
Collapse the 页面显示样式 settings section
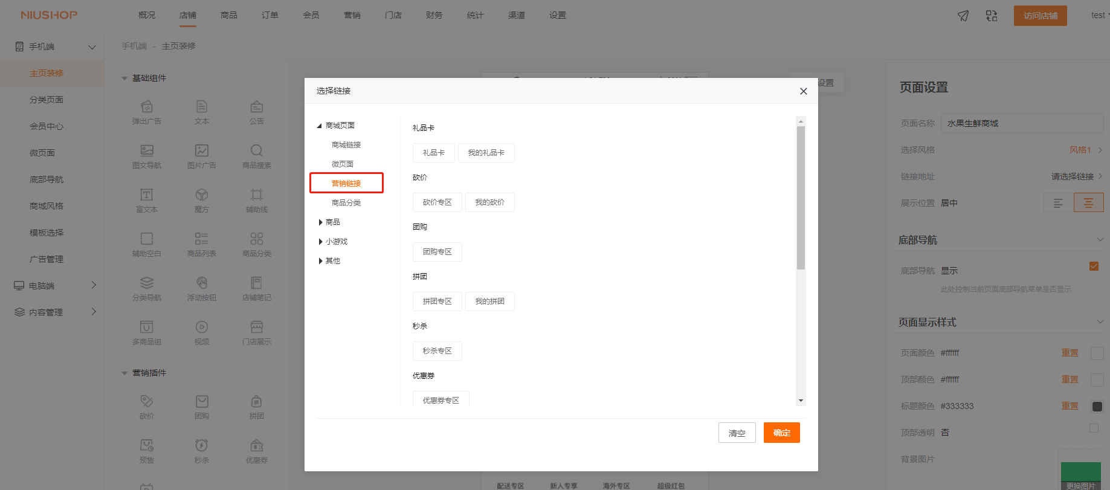point(1100,322)
